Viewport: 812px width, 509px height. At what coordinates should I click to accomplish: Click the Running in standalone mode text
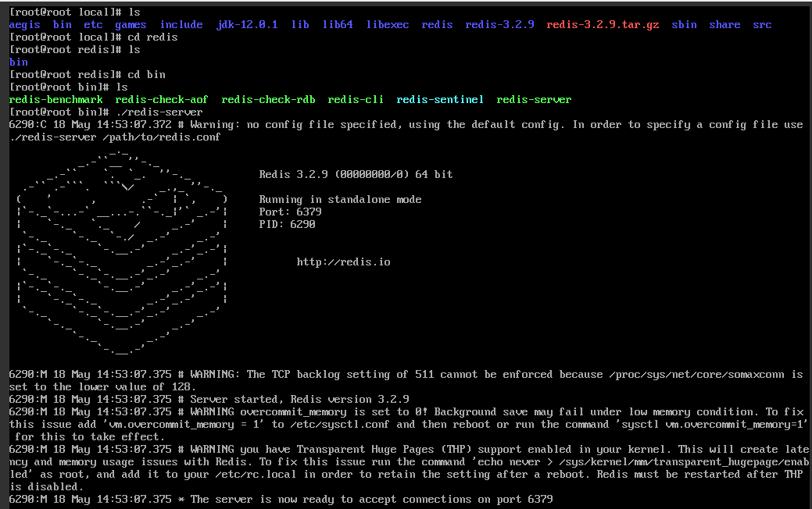pos(340,199)
